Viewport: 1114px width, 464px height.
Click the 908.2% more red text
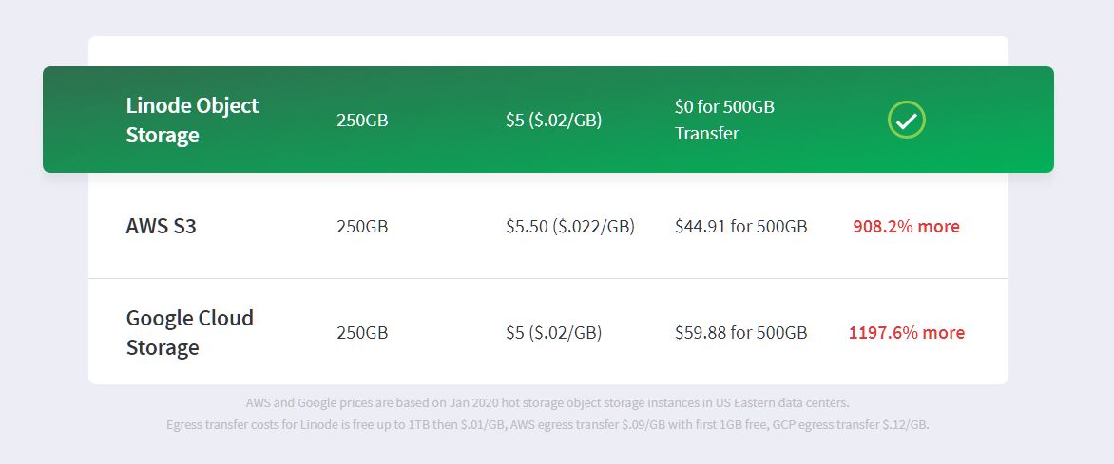coord(906,227)
